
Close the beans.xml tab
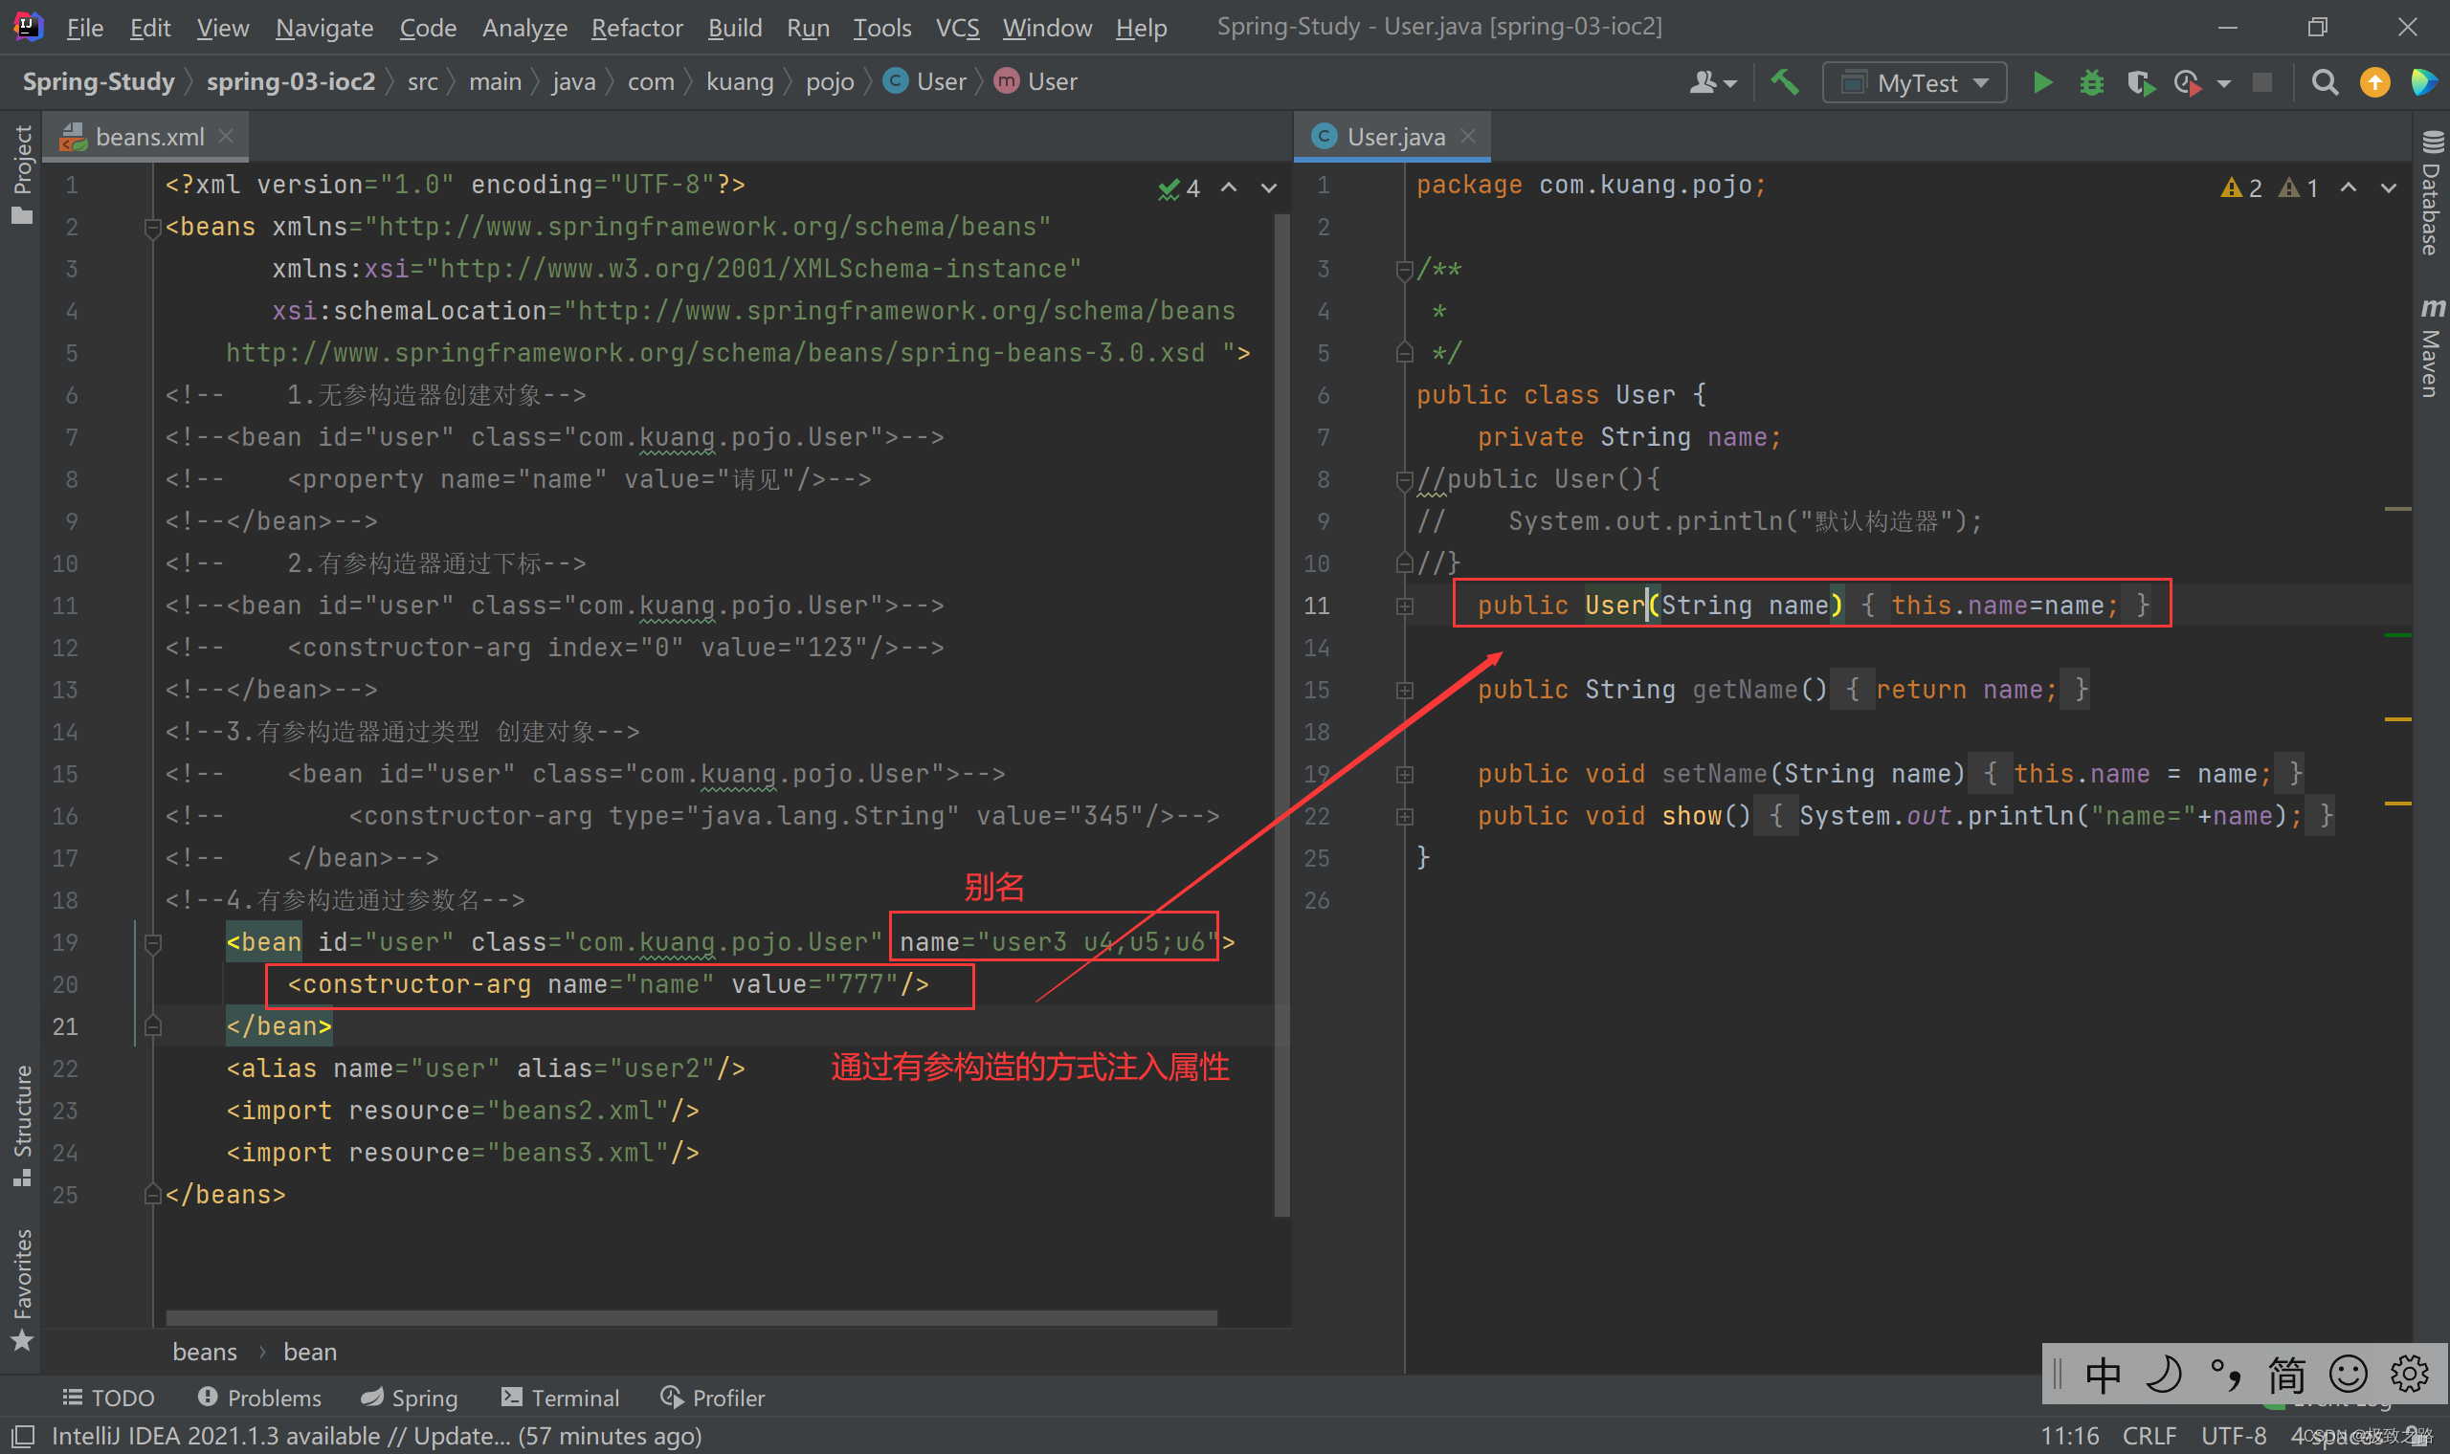click(x=227, y=136)
